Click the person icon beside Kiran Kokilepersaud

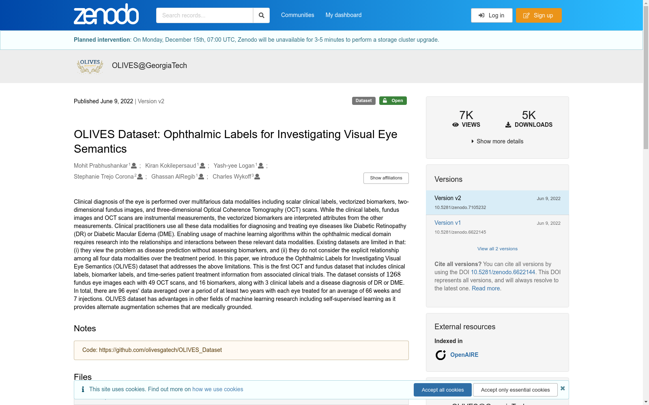(x=202, y=166)
